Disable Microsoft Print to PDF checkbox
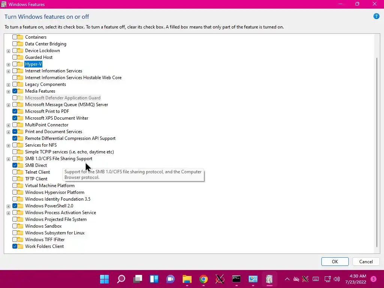This screenshot has width=384, height=288. click(x=15, y=111)
